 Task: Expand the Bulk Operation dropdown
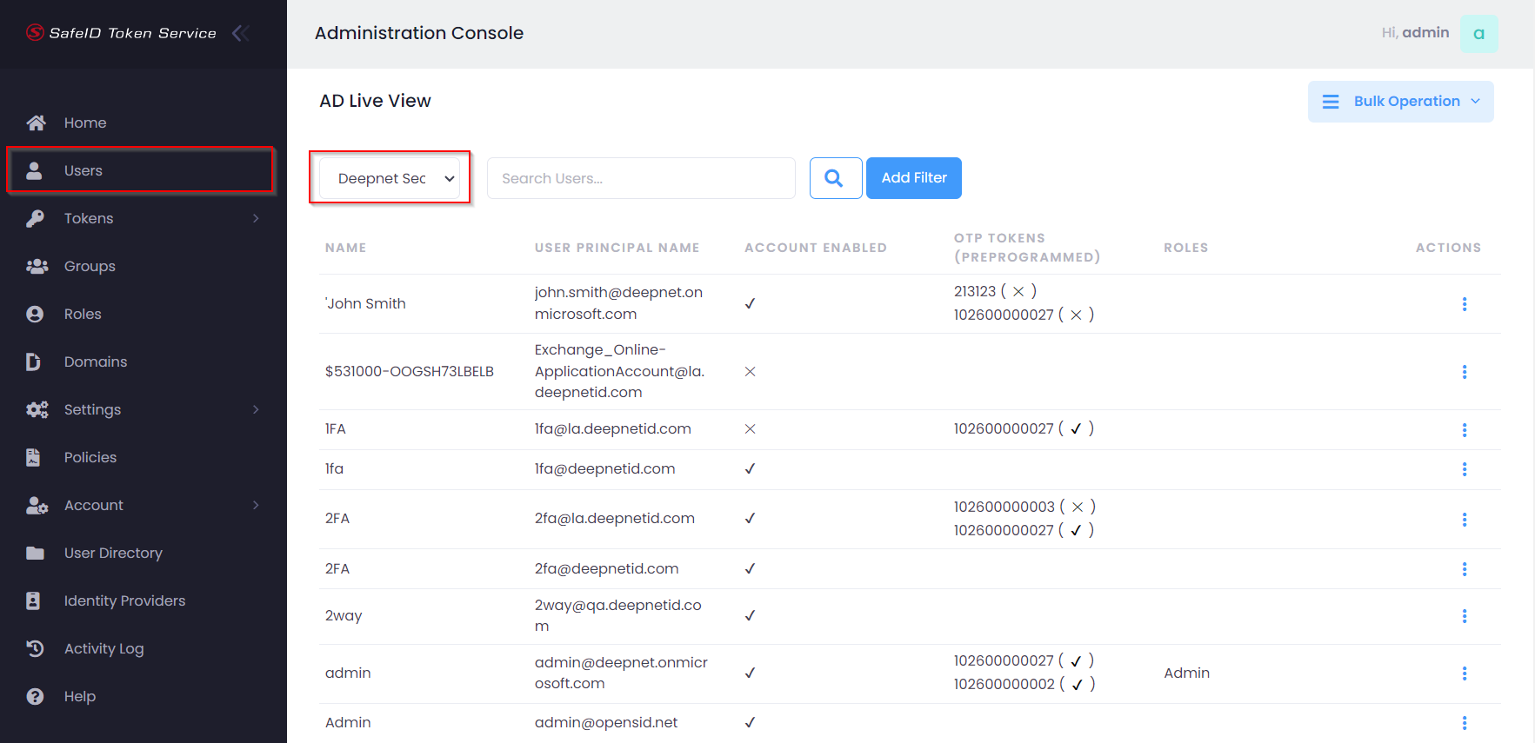pos(1400,102)
